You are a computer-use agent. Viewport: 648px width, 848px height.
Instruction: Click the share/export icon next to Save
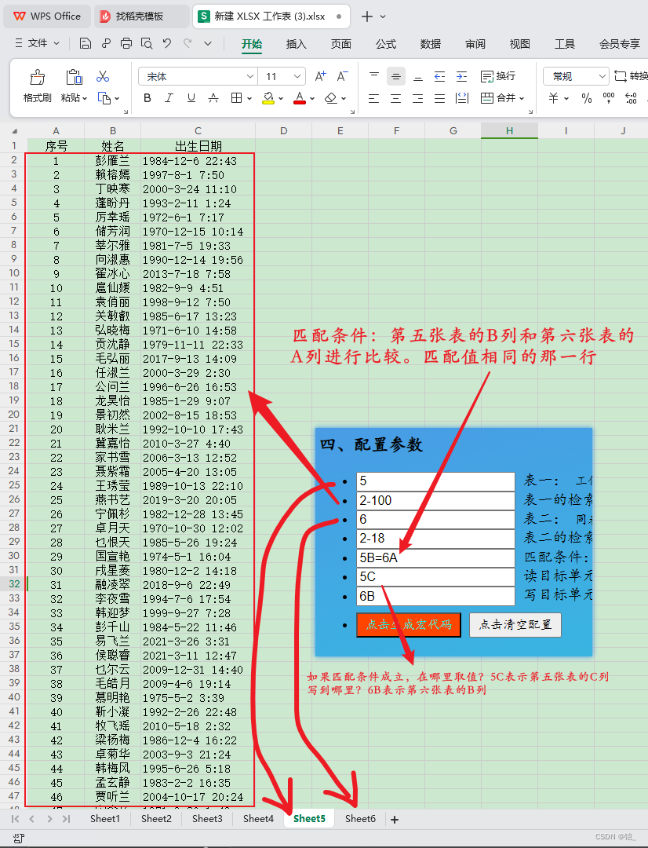click(x=106, y=44)
